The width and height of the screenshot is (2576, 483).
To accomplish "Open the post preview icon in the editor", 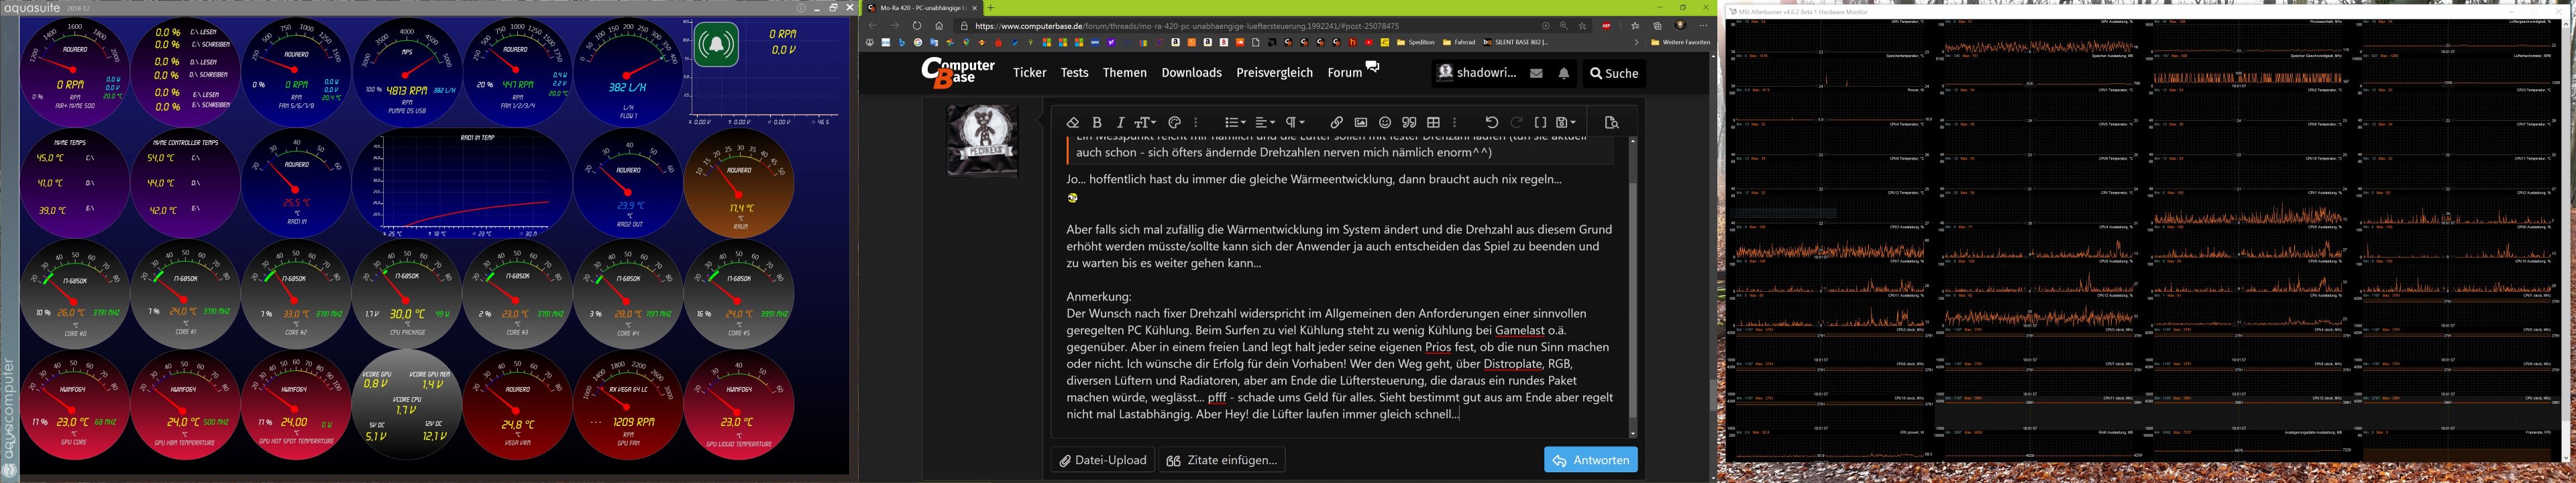I will pyautogui.click(x=1611, y=122).
